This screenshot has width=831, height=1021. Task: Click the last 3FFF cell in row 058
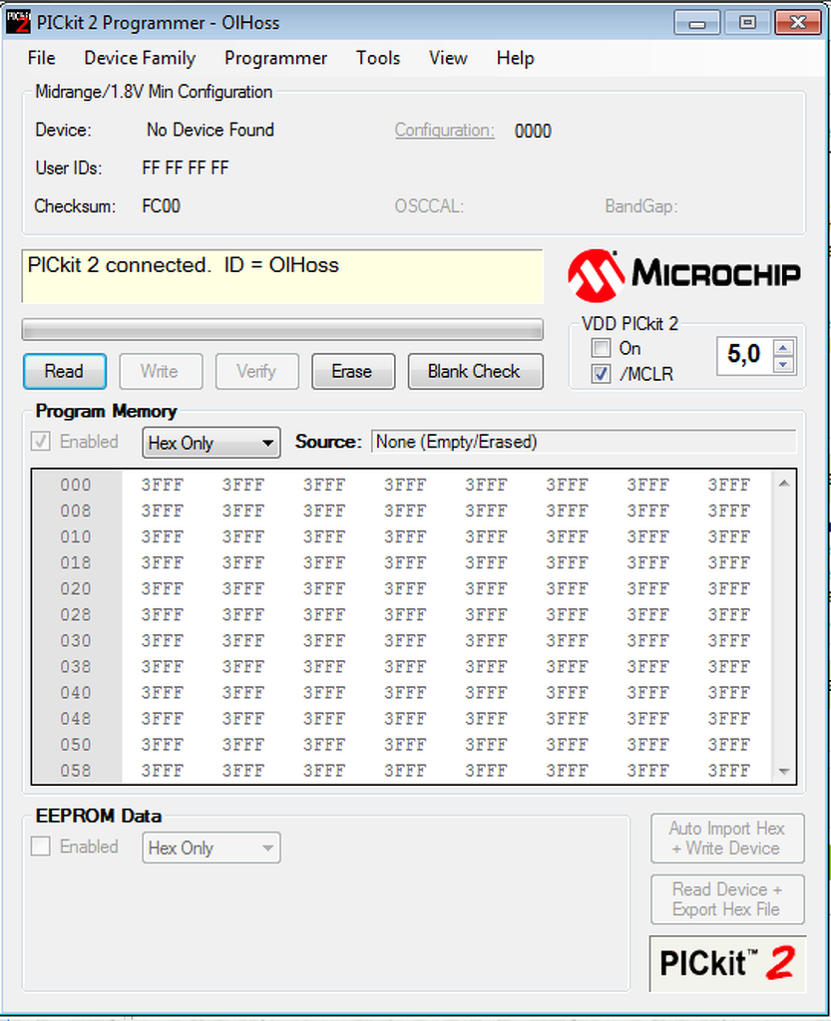coord(729,771)
